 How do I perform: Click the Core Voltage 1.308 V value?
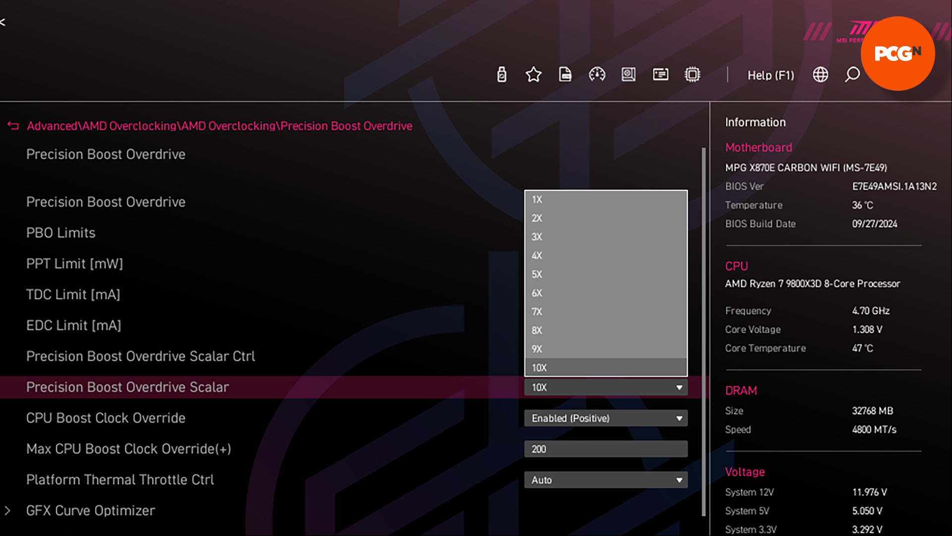(x=867, y=330)
